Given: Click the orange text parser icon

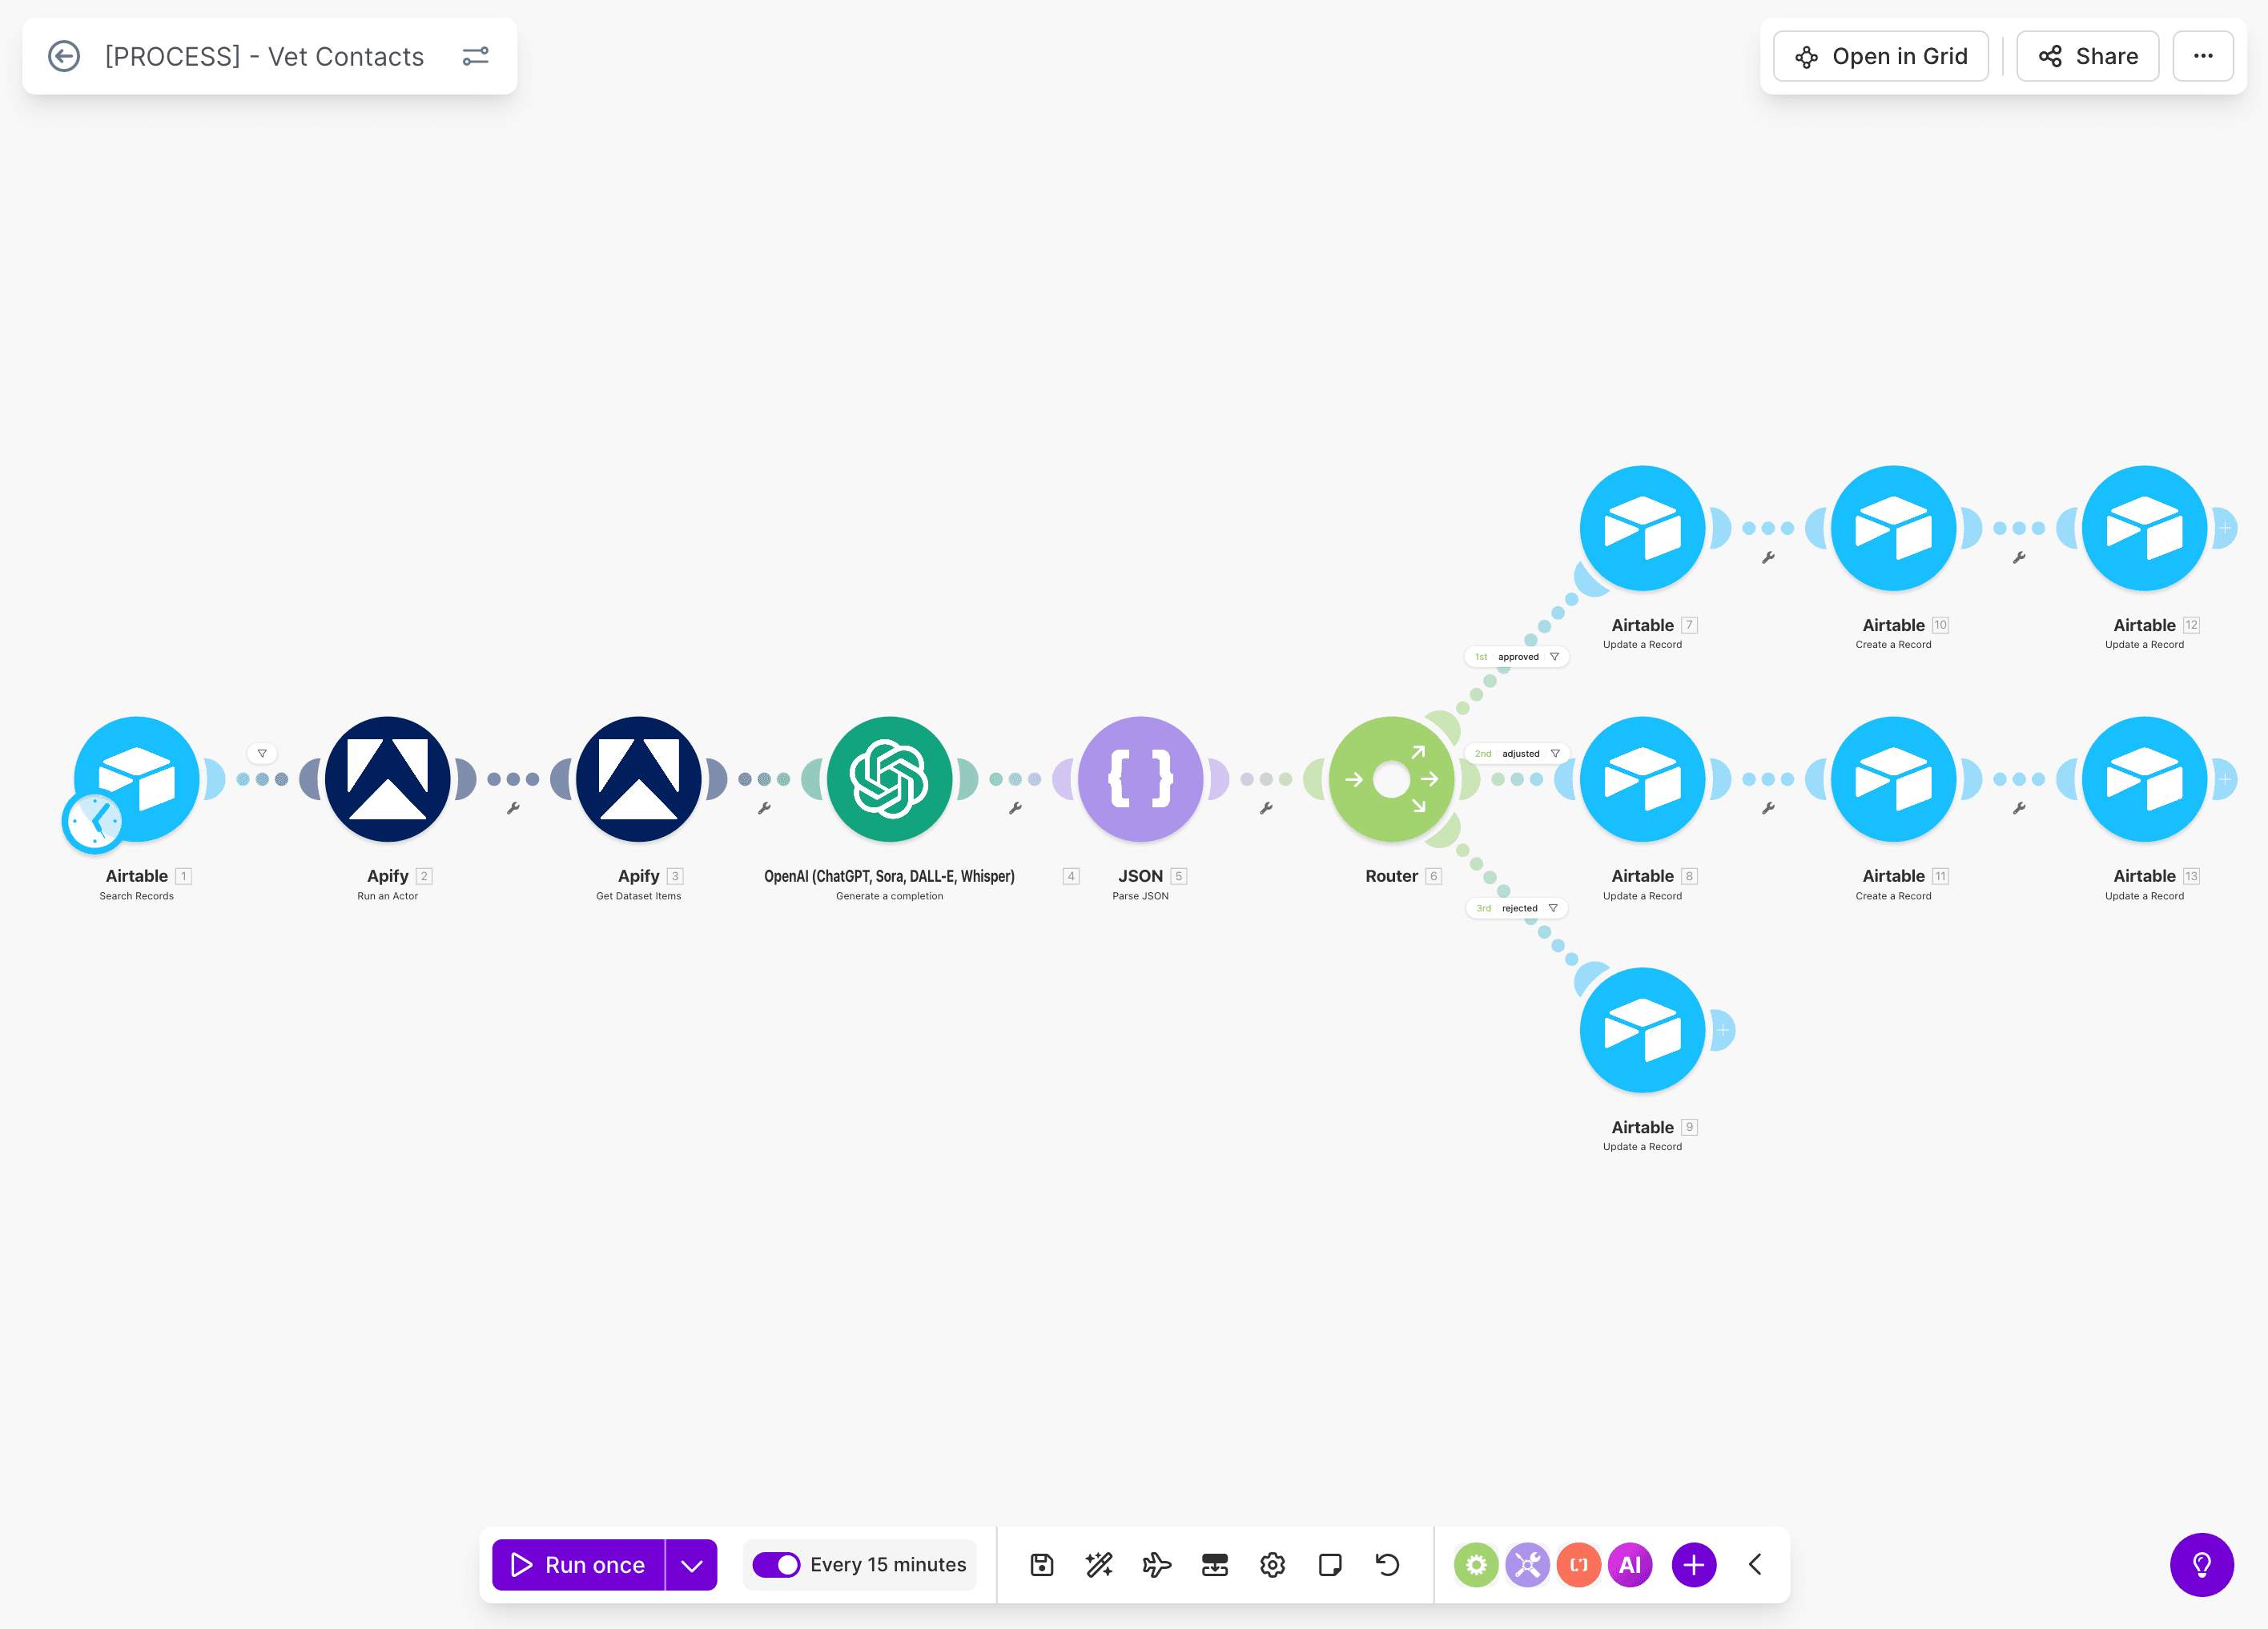Looking at the screenshot, I should [x=1578, y=1564].
